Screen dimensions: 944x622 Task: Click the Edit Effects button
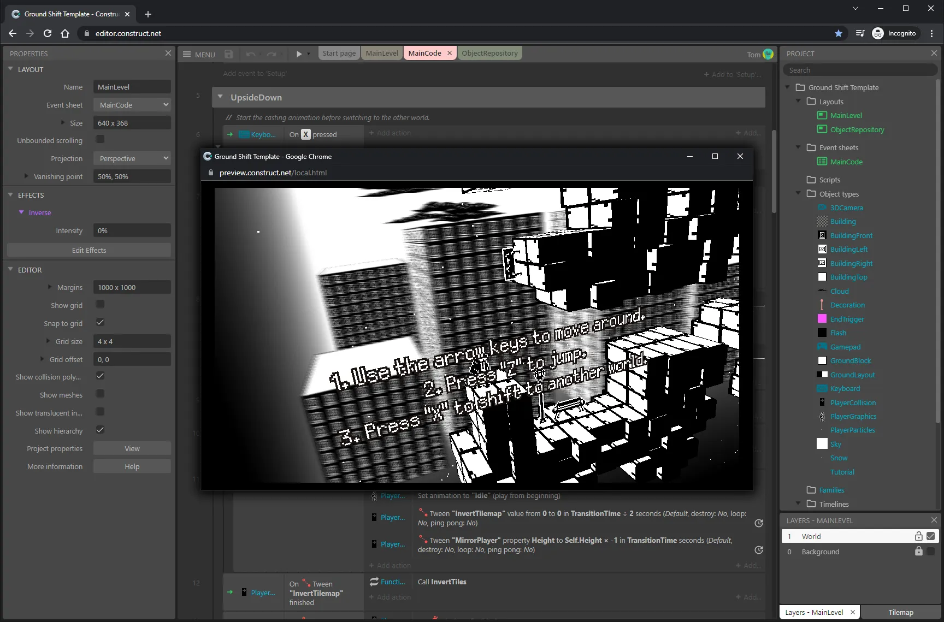point(88,250)
